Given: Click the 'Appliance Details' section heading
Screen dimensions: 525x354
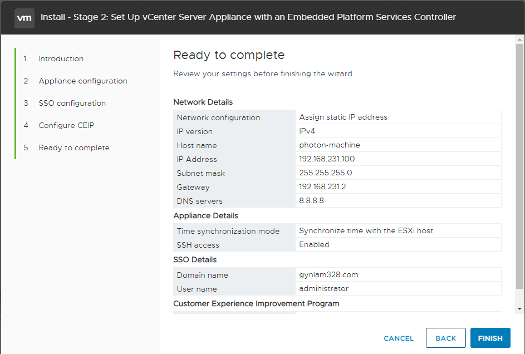Looking at the screenshot, I should coord(205,216).
